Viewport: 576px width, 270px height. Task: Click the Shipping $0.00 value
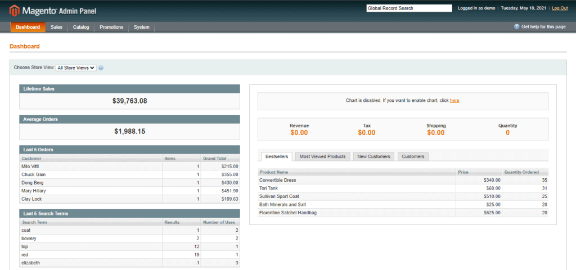[436, 133]
